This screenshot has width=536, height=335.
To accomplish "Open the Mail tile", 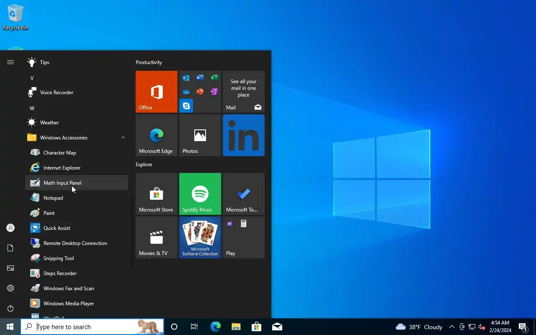I will (244, 92).
